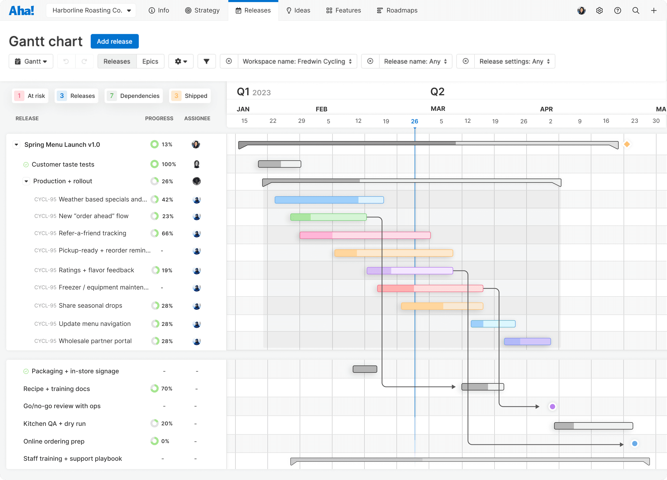This screenshot has width=667, height=480.
Task: Open Harborline Roasting Co. workspace dropdown
Action: point(91,11)
